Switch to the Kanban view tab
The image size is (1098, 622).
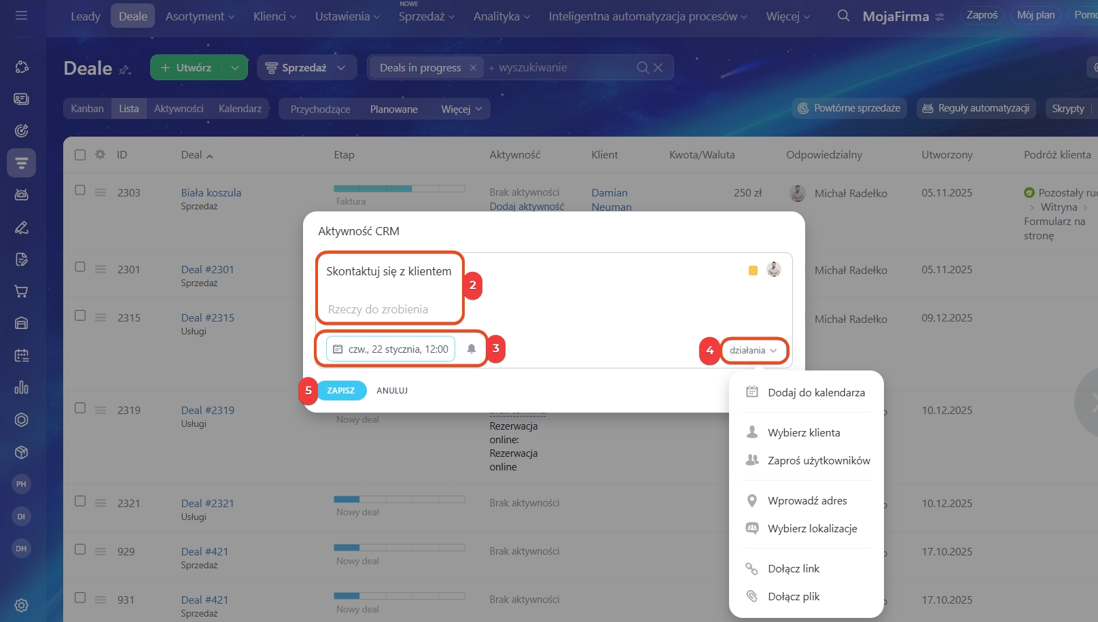coord(88,109)
